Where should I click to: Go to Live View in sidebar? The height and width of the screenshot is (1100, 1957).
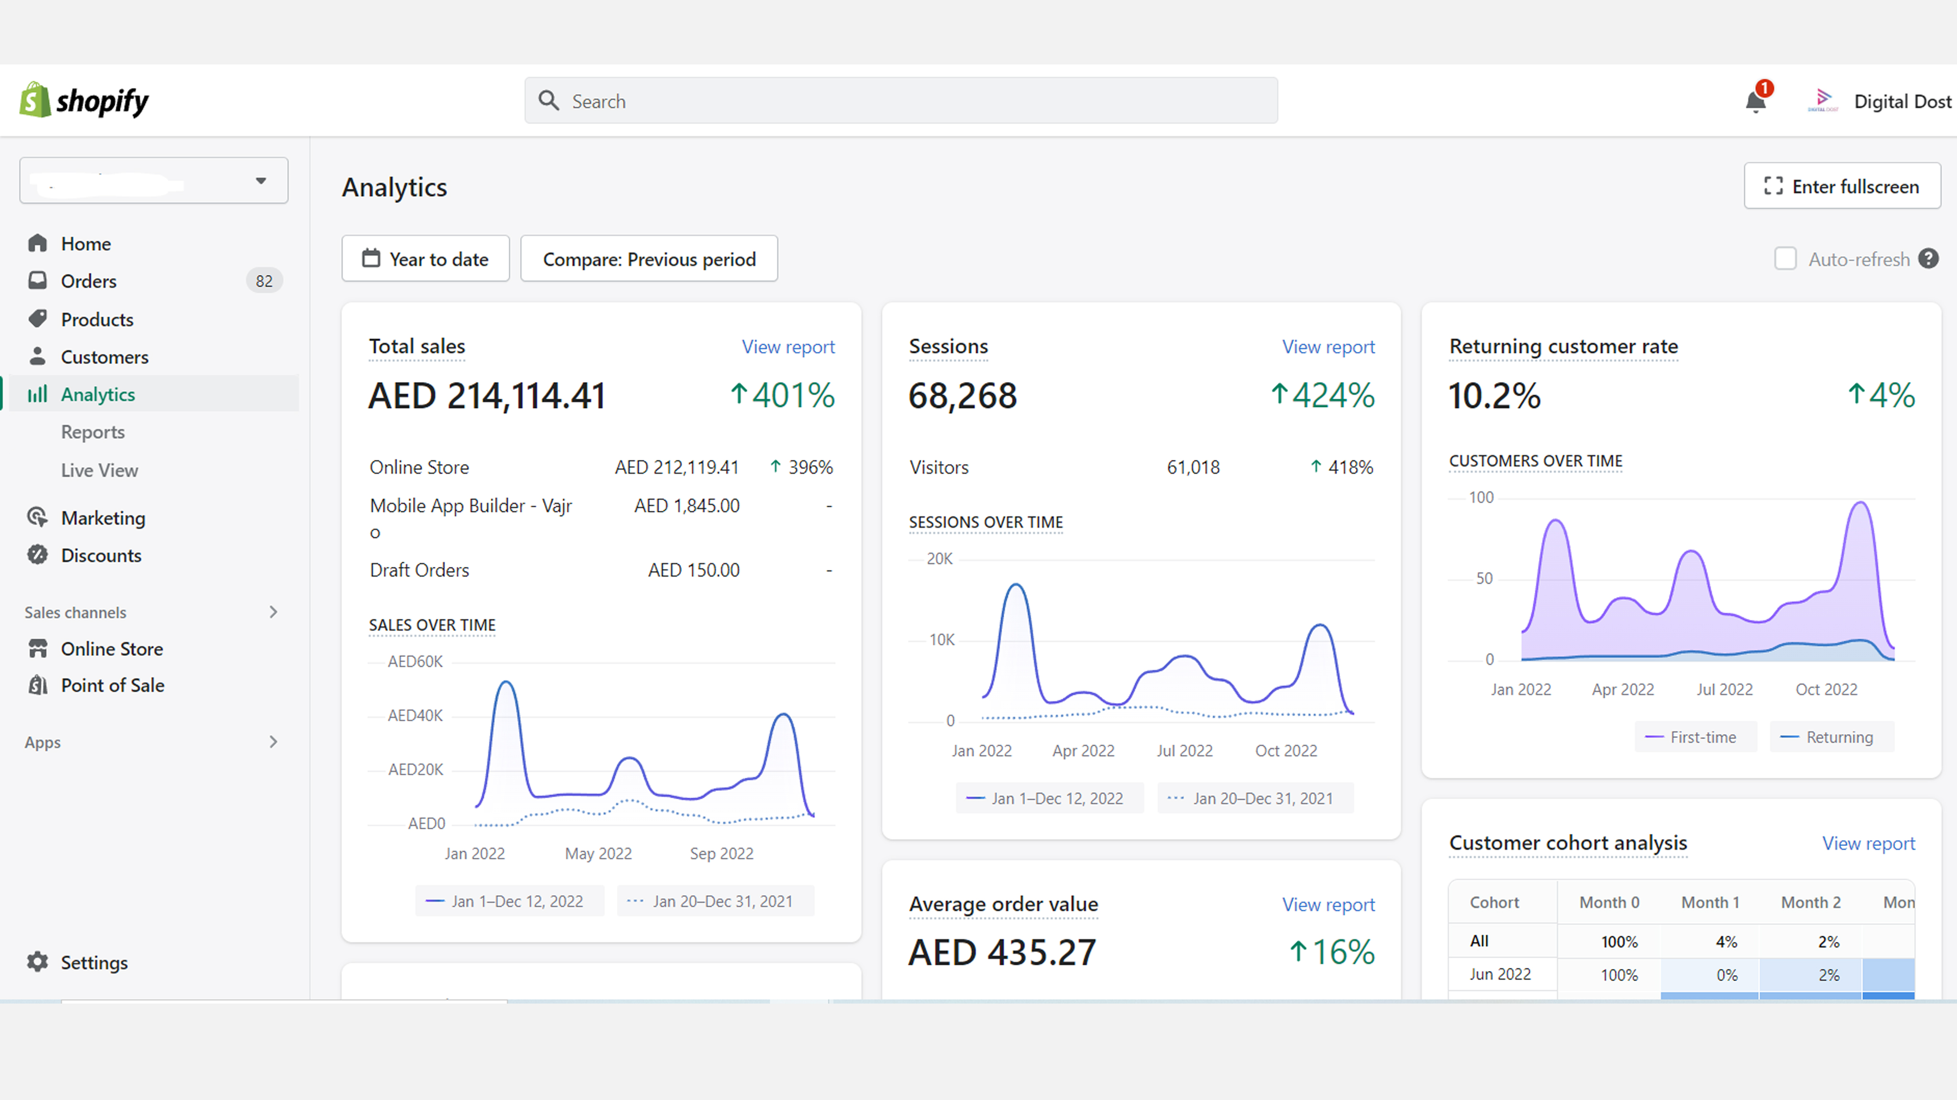point(99,470)
